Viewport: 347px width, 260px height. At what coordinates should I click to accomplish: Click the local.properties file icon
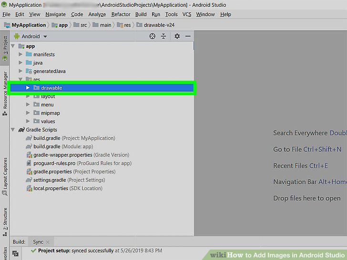pos(29,189)
